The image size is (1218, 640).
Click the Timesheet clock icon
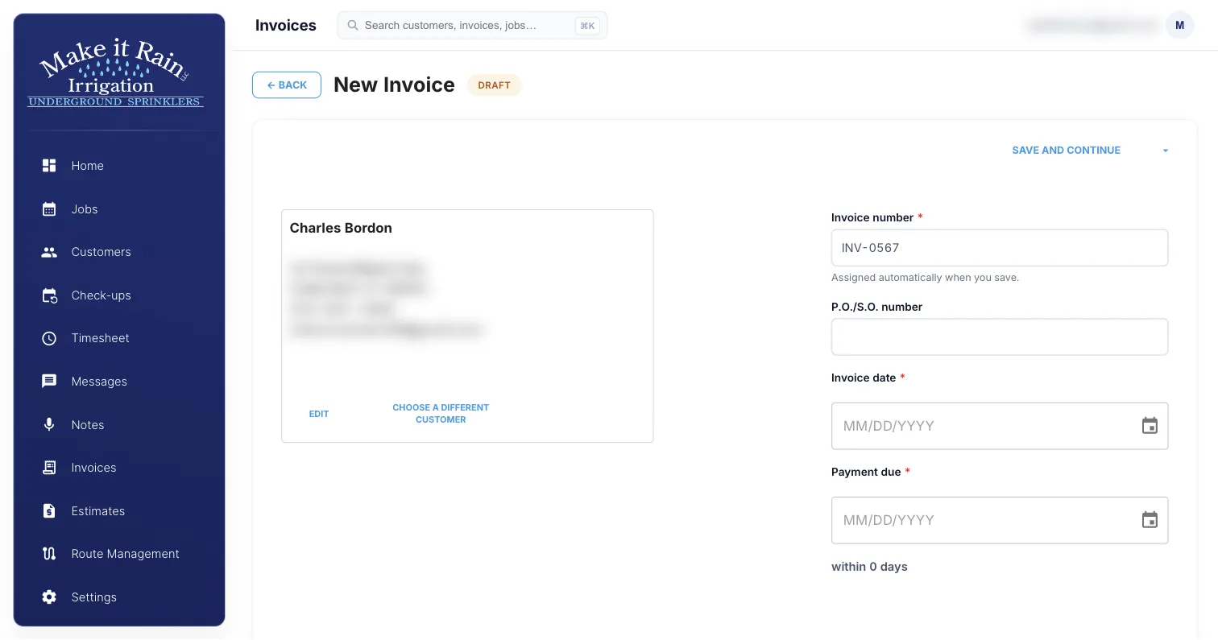click(49, 338)
